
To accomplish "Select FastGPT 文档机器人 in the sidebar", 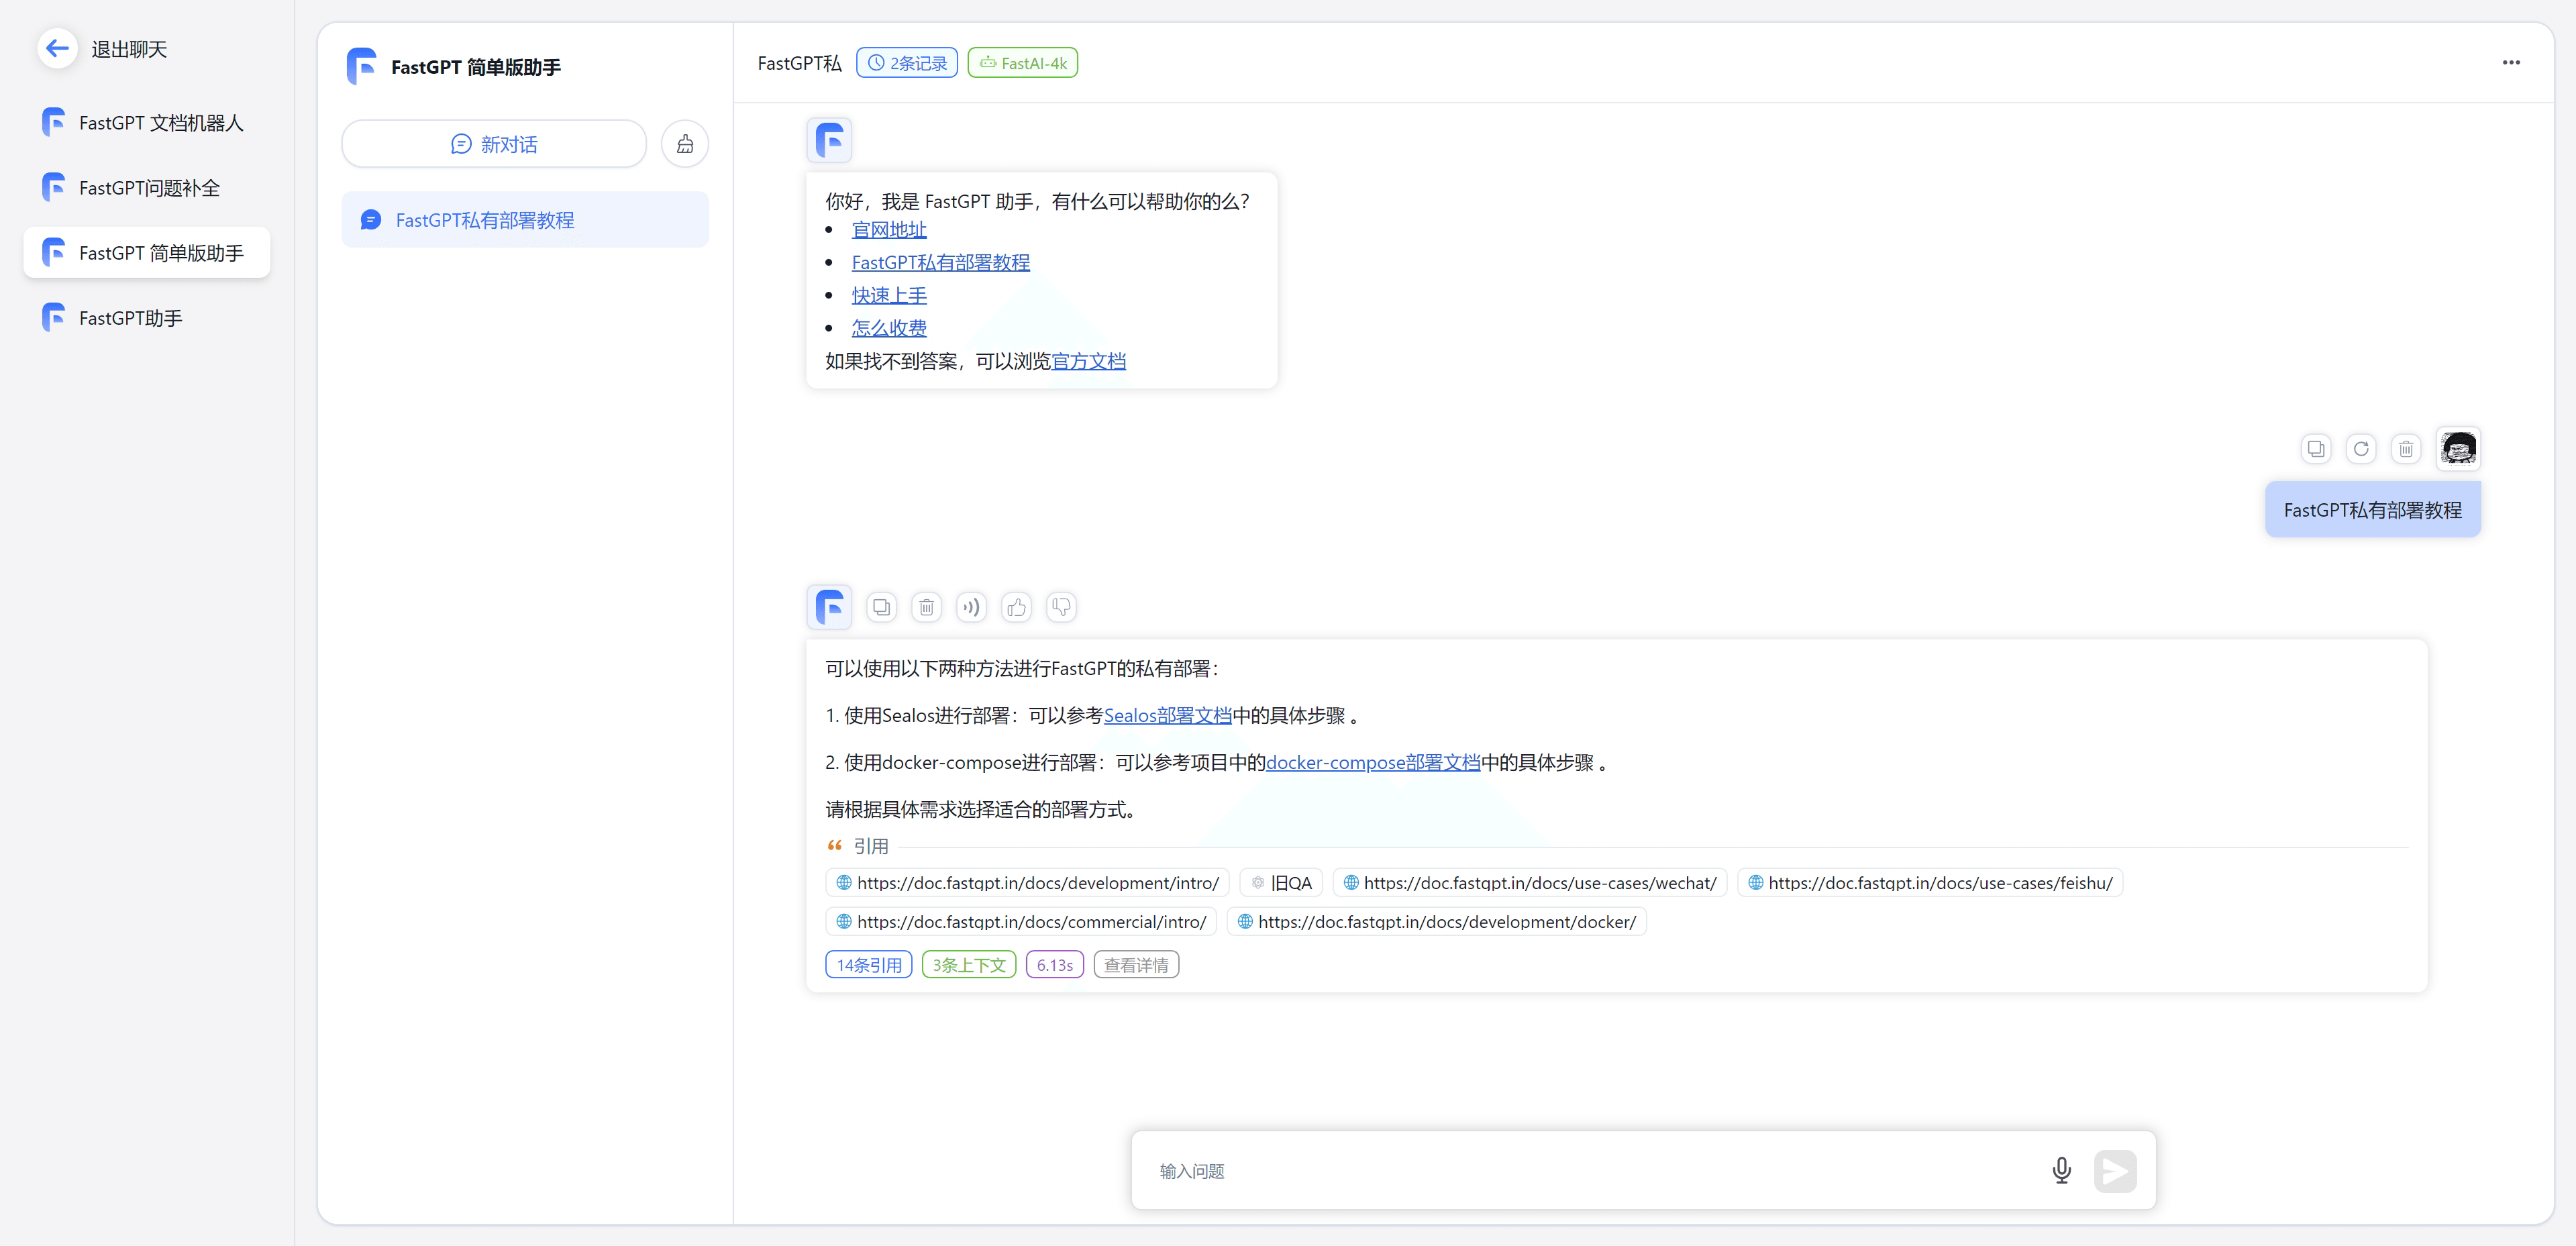I will [160, 123].
